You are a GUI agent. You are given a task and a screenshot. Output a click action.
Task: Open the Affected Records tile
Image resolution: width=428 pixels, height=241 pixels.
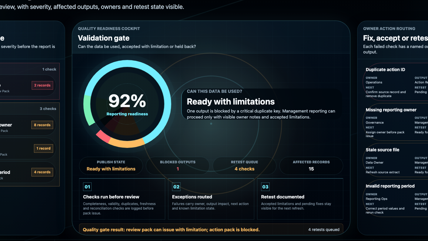(x=311, y=166)
